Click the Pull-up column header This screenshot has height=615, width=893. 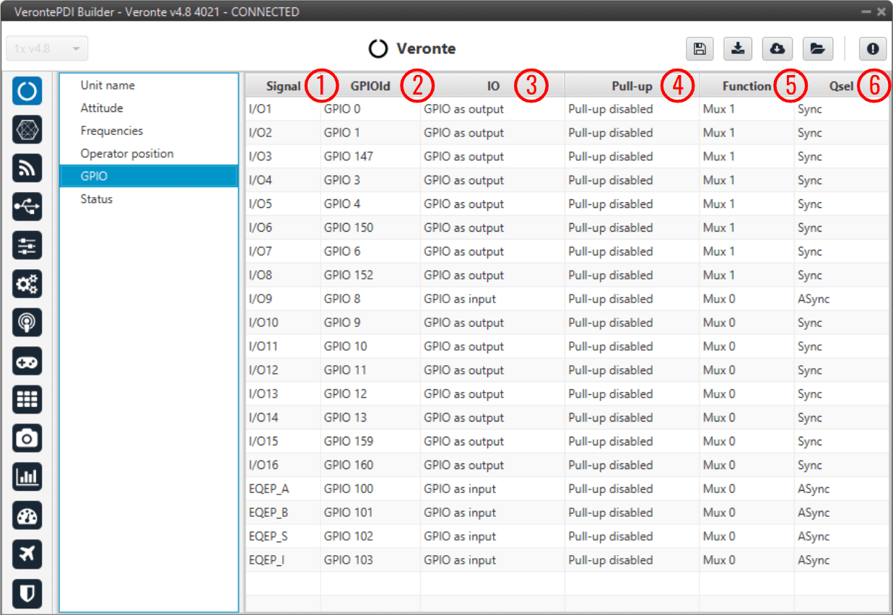coord(632,86)
